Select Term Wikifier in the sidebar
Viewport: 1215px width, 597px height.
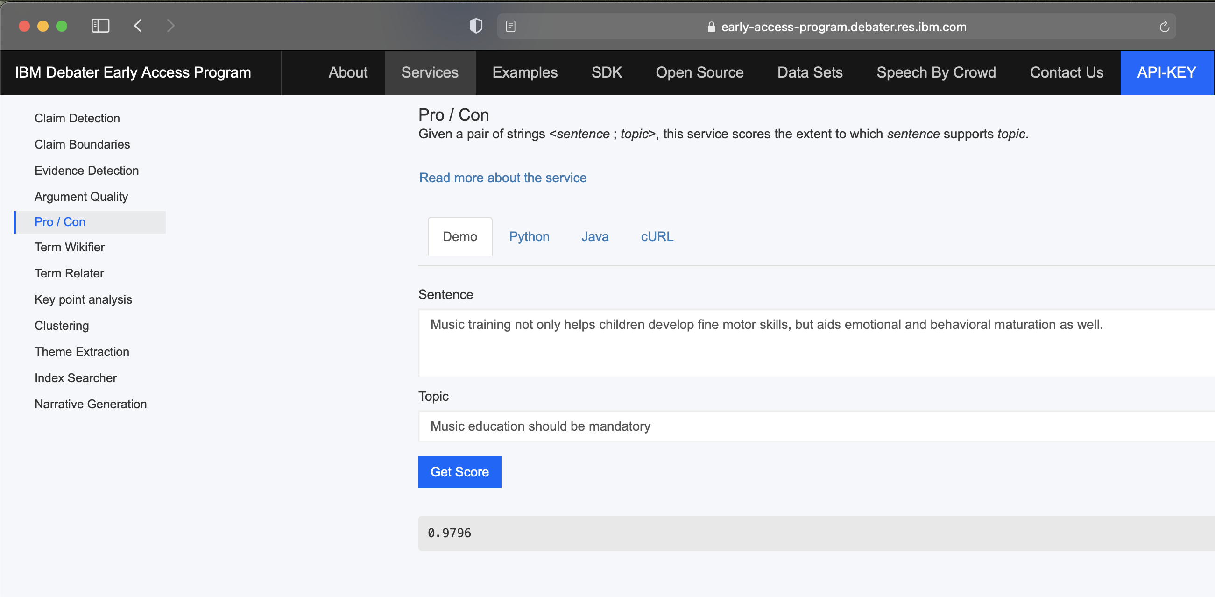coord(69,247)
